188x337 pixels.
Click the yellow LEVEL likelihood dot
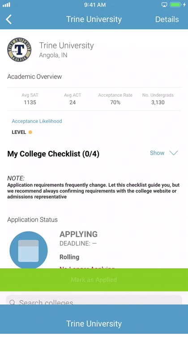(x=30, y=132)
